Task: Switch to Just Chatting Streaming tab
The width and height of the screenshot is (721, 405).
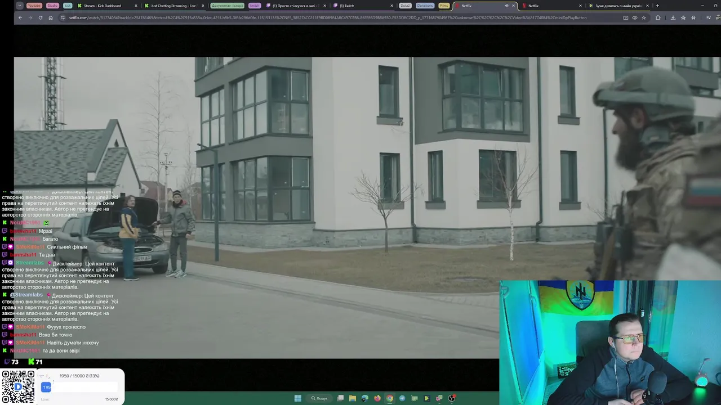Action: (x=173, y=6)
